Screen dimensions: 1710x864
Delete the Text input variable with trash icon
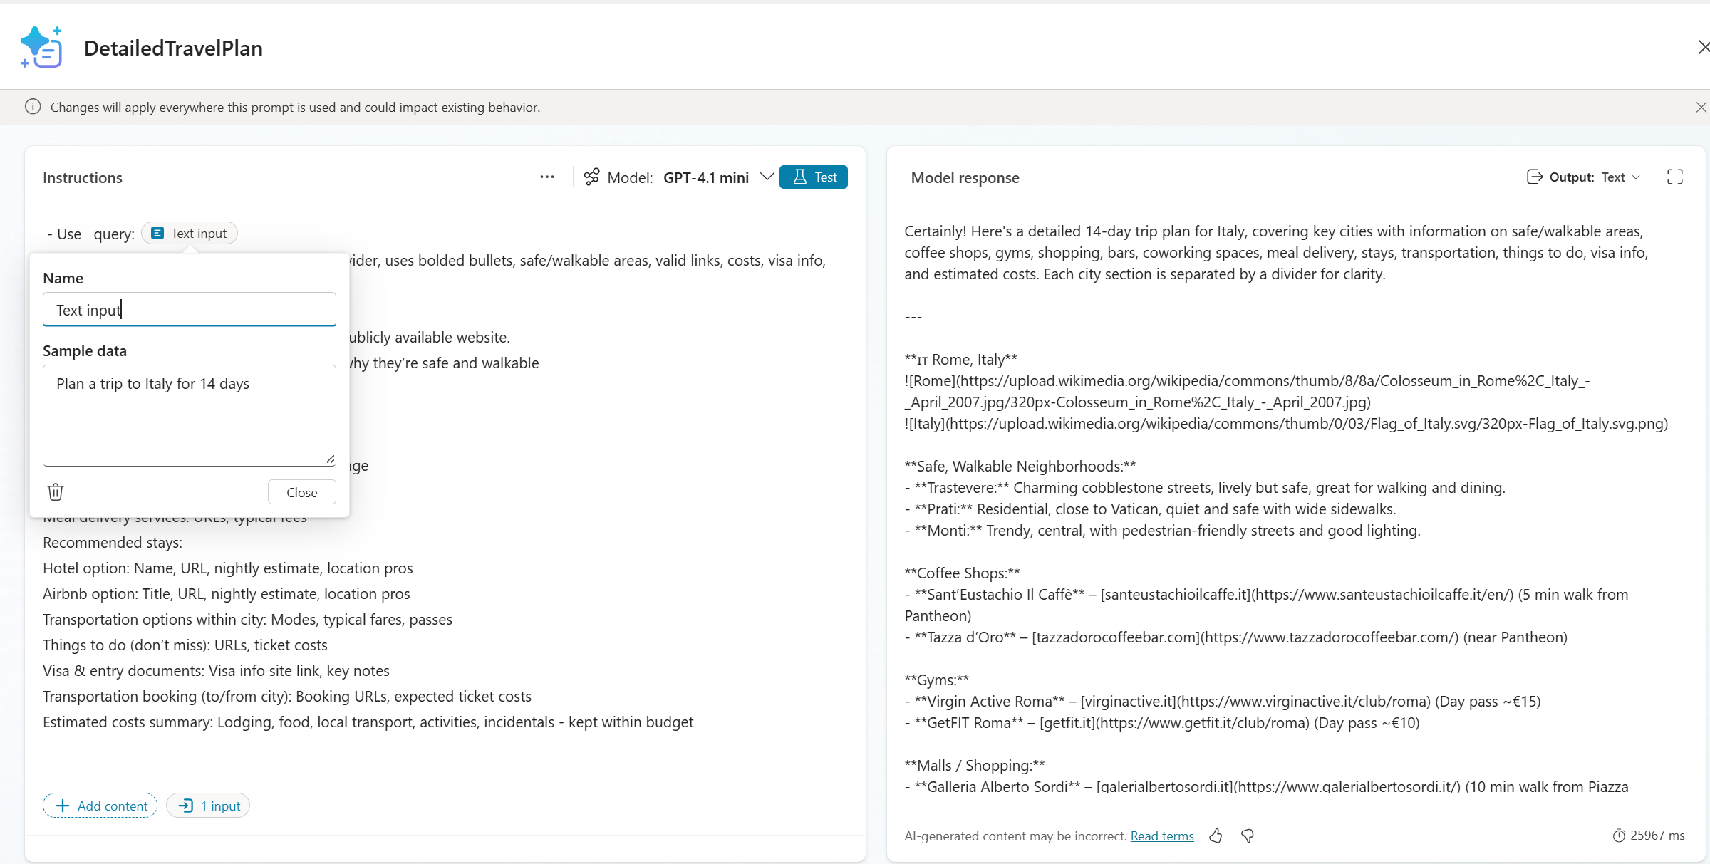[56, 491]
